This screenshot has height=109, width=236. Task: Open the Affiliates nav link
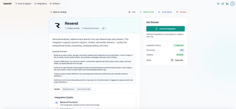tap(55, 4)
